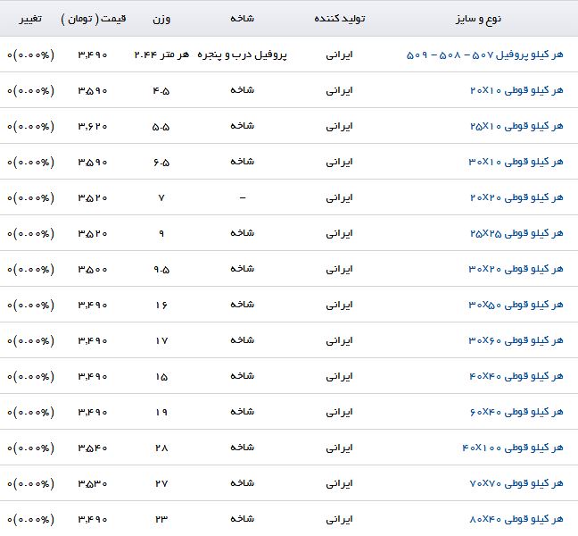The height and width of the screenshot is (536, 578).
Task: Open the قوطی 80X40 product link
Action: point(516,519)
